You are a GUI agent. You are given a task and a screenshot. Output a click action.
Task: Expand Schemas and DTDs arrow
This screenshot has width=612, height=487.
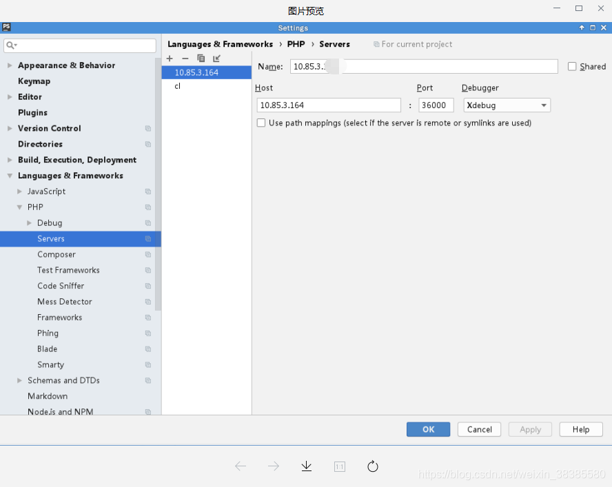coord(19,380)
